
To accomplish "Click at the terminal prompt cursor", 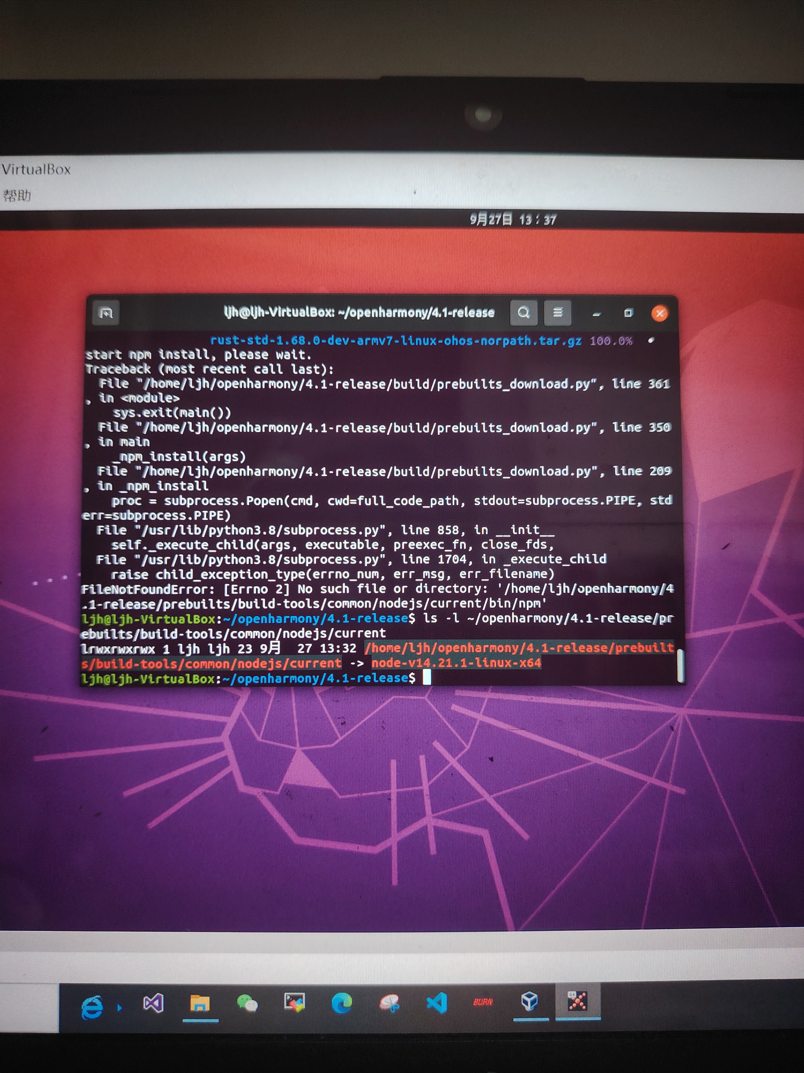I will [x=427, y=678].
